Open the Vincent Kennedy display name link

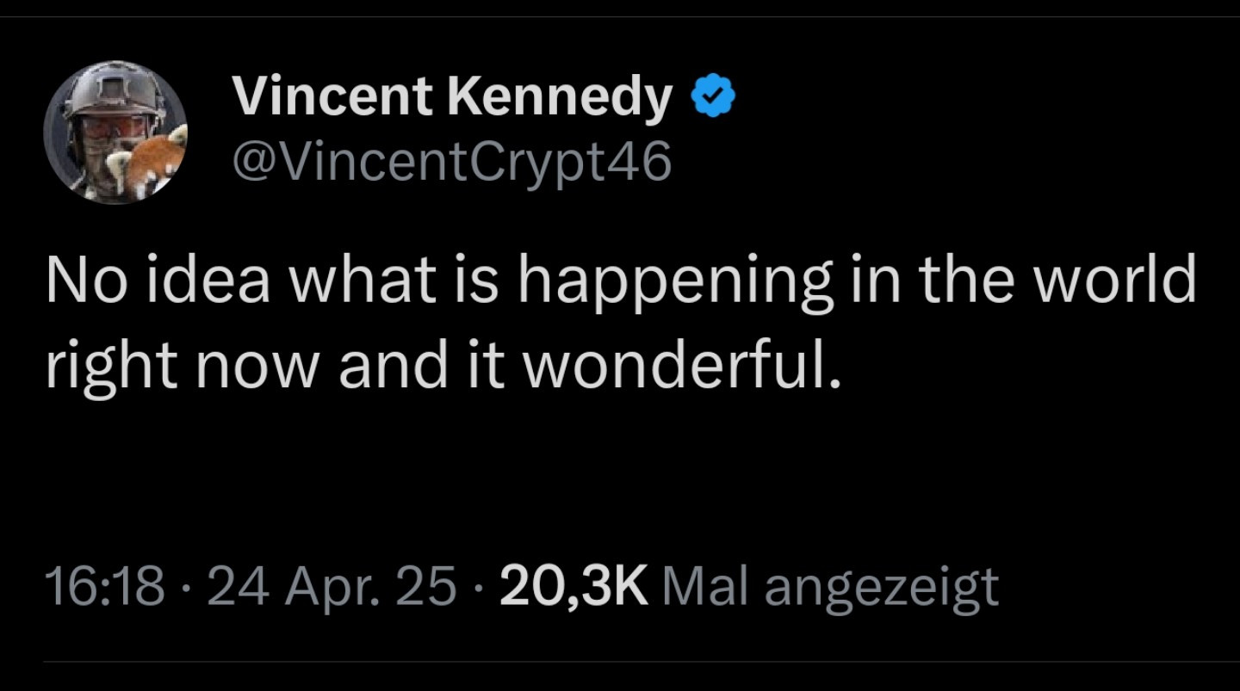coord(453,96)
